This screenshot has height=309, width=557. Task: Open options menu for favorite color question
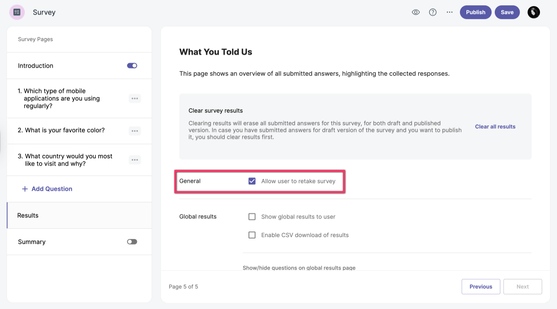pos(135,131)
